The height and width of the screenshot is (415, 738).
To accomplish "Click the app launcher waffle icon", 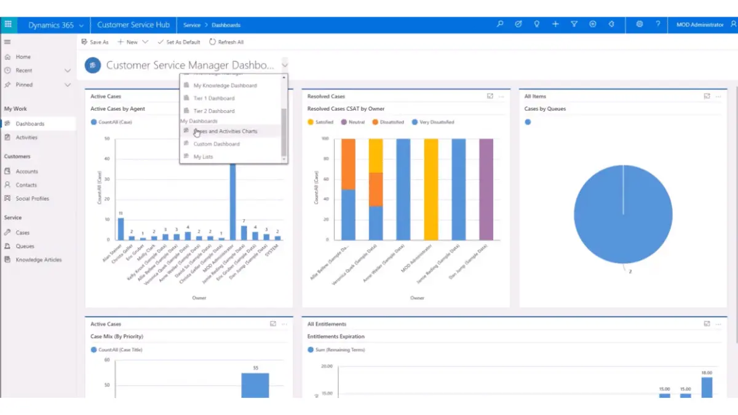I will (x=8, y=24).
